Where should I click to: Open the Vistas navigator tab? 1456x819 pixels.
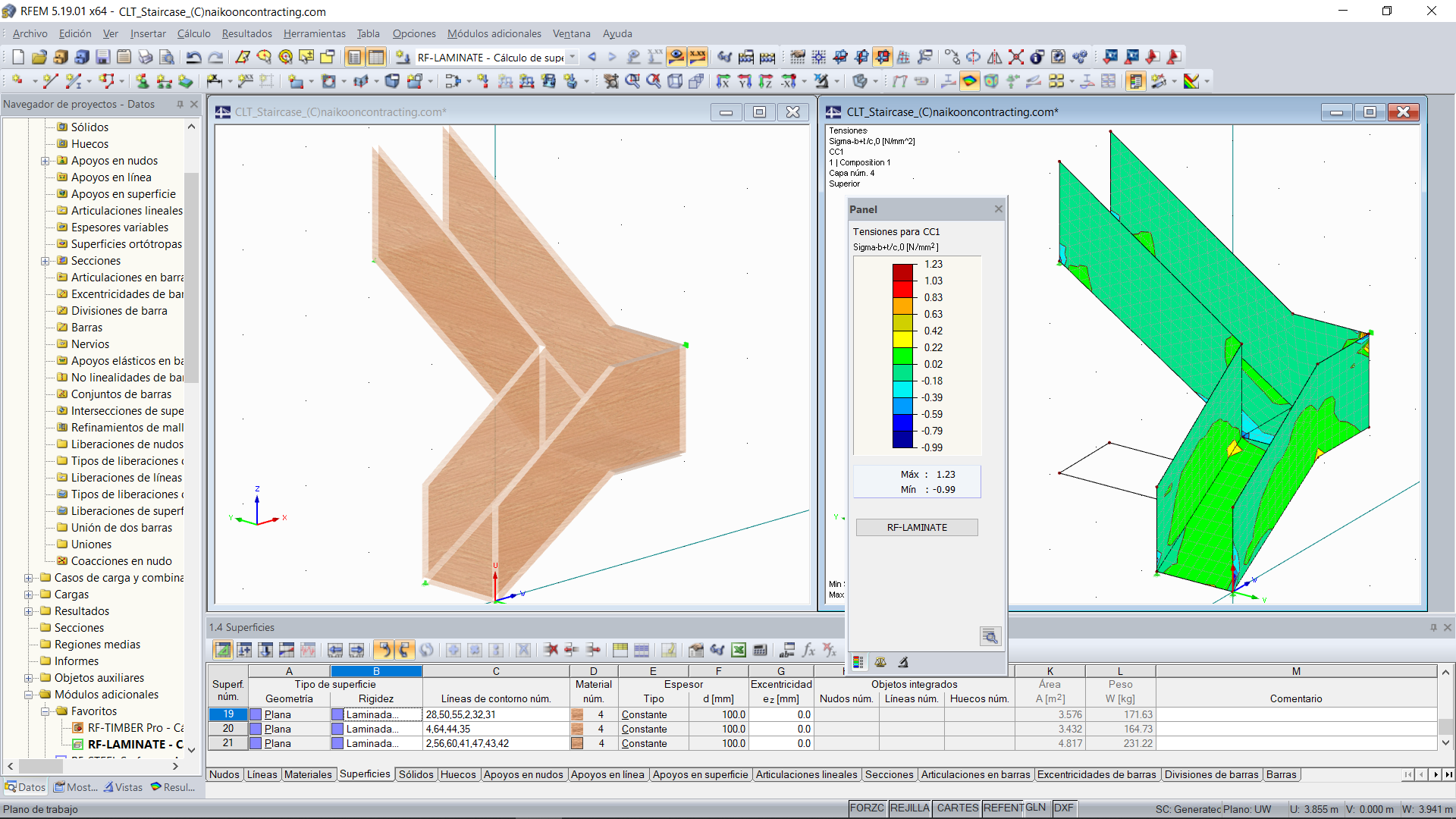(x=124, y=787)
